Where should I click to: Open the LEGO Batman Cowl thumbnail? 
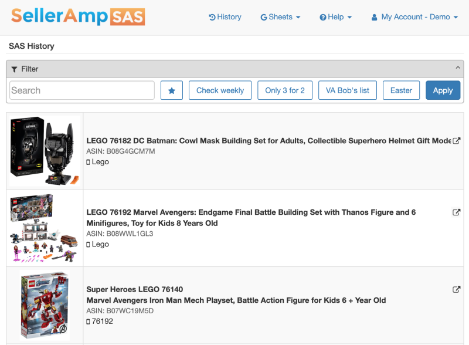click(x=45, y=151)
